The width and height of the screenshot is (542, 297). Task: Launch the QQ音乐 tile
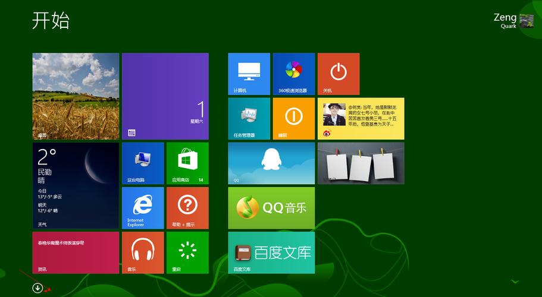coord(271,208)
